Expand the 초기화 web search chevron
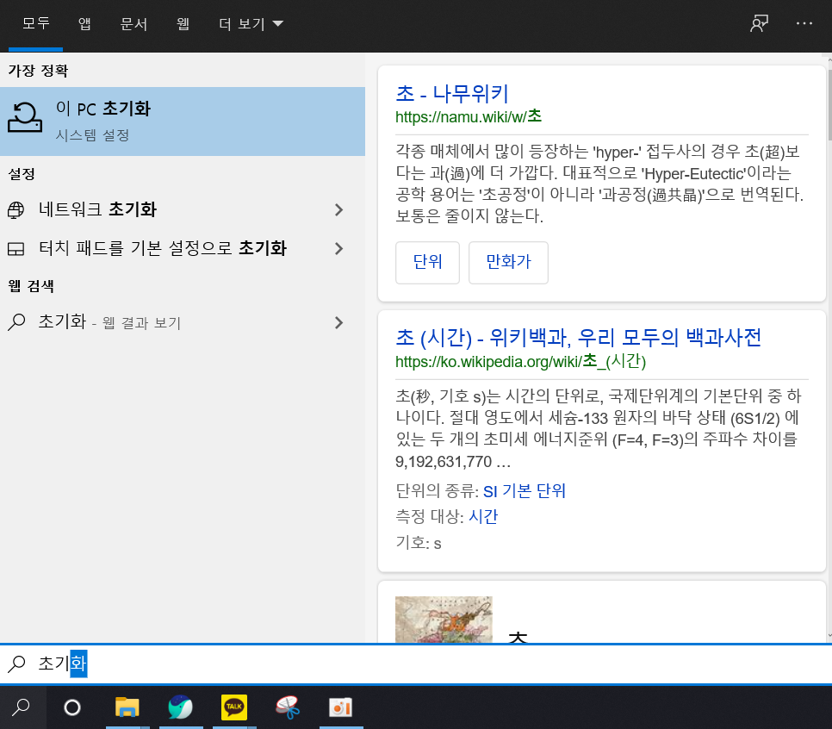This screenshot has width=832, height=729. point(339,322)
